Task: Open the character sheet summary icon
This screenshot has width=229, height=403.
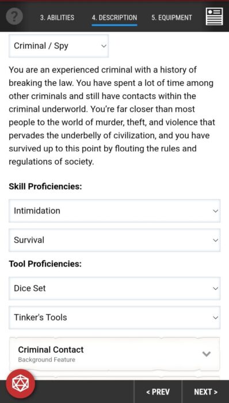Action: (x=215, y=17)
